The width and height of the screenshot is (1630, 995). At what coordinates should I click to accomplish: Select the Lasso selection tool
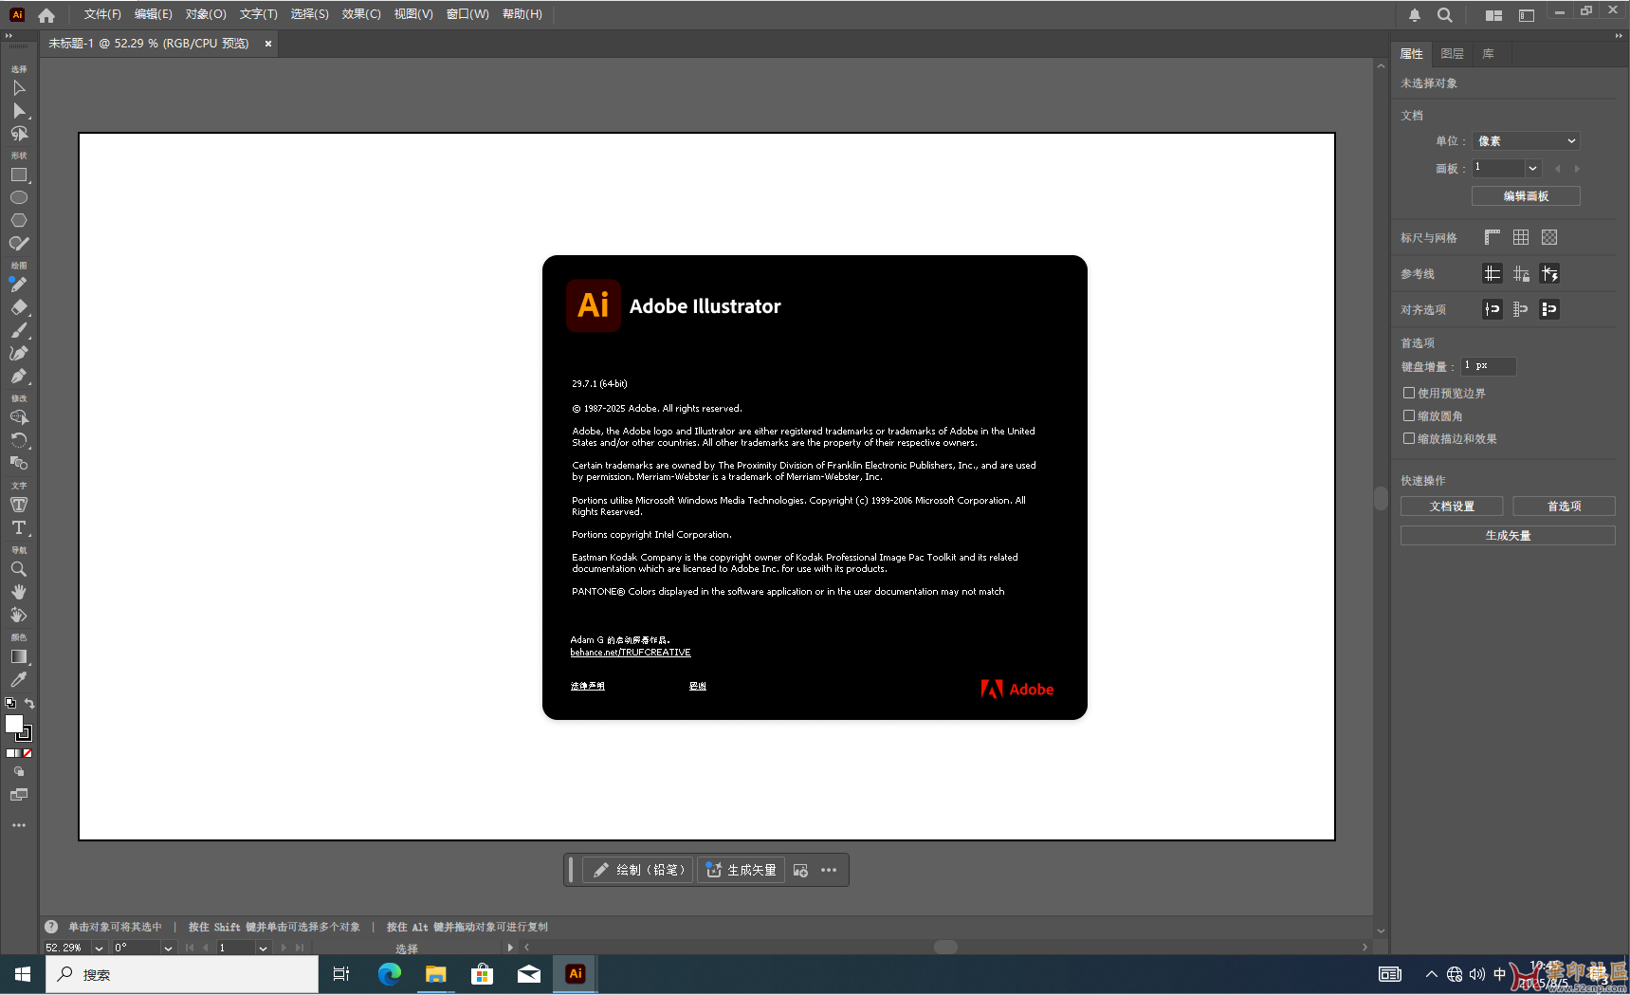point(19,134)
